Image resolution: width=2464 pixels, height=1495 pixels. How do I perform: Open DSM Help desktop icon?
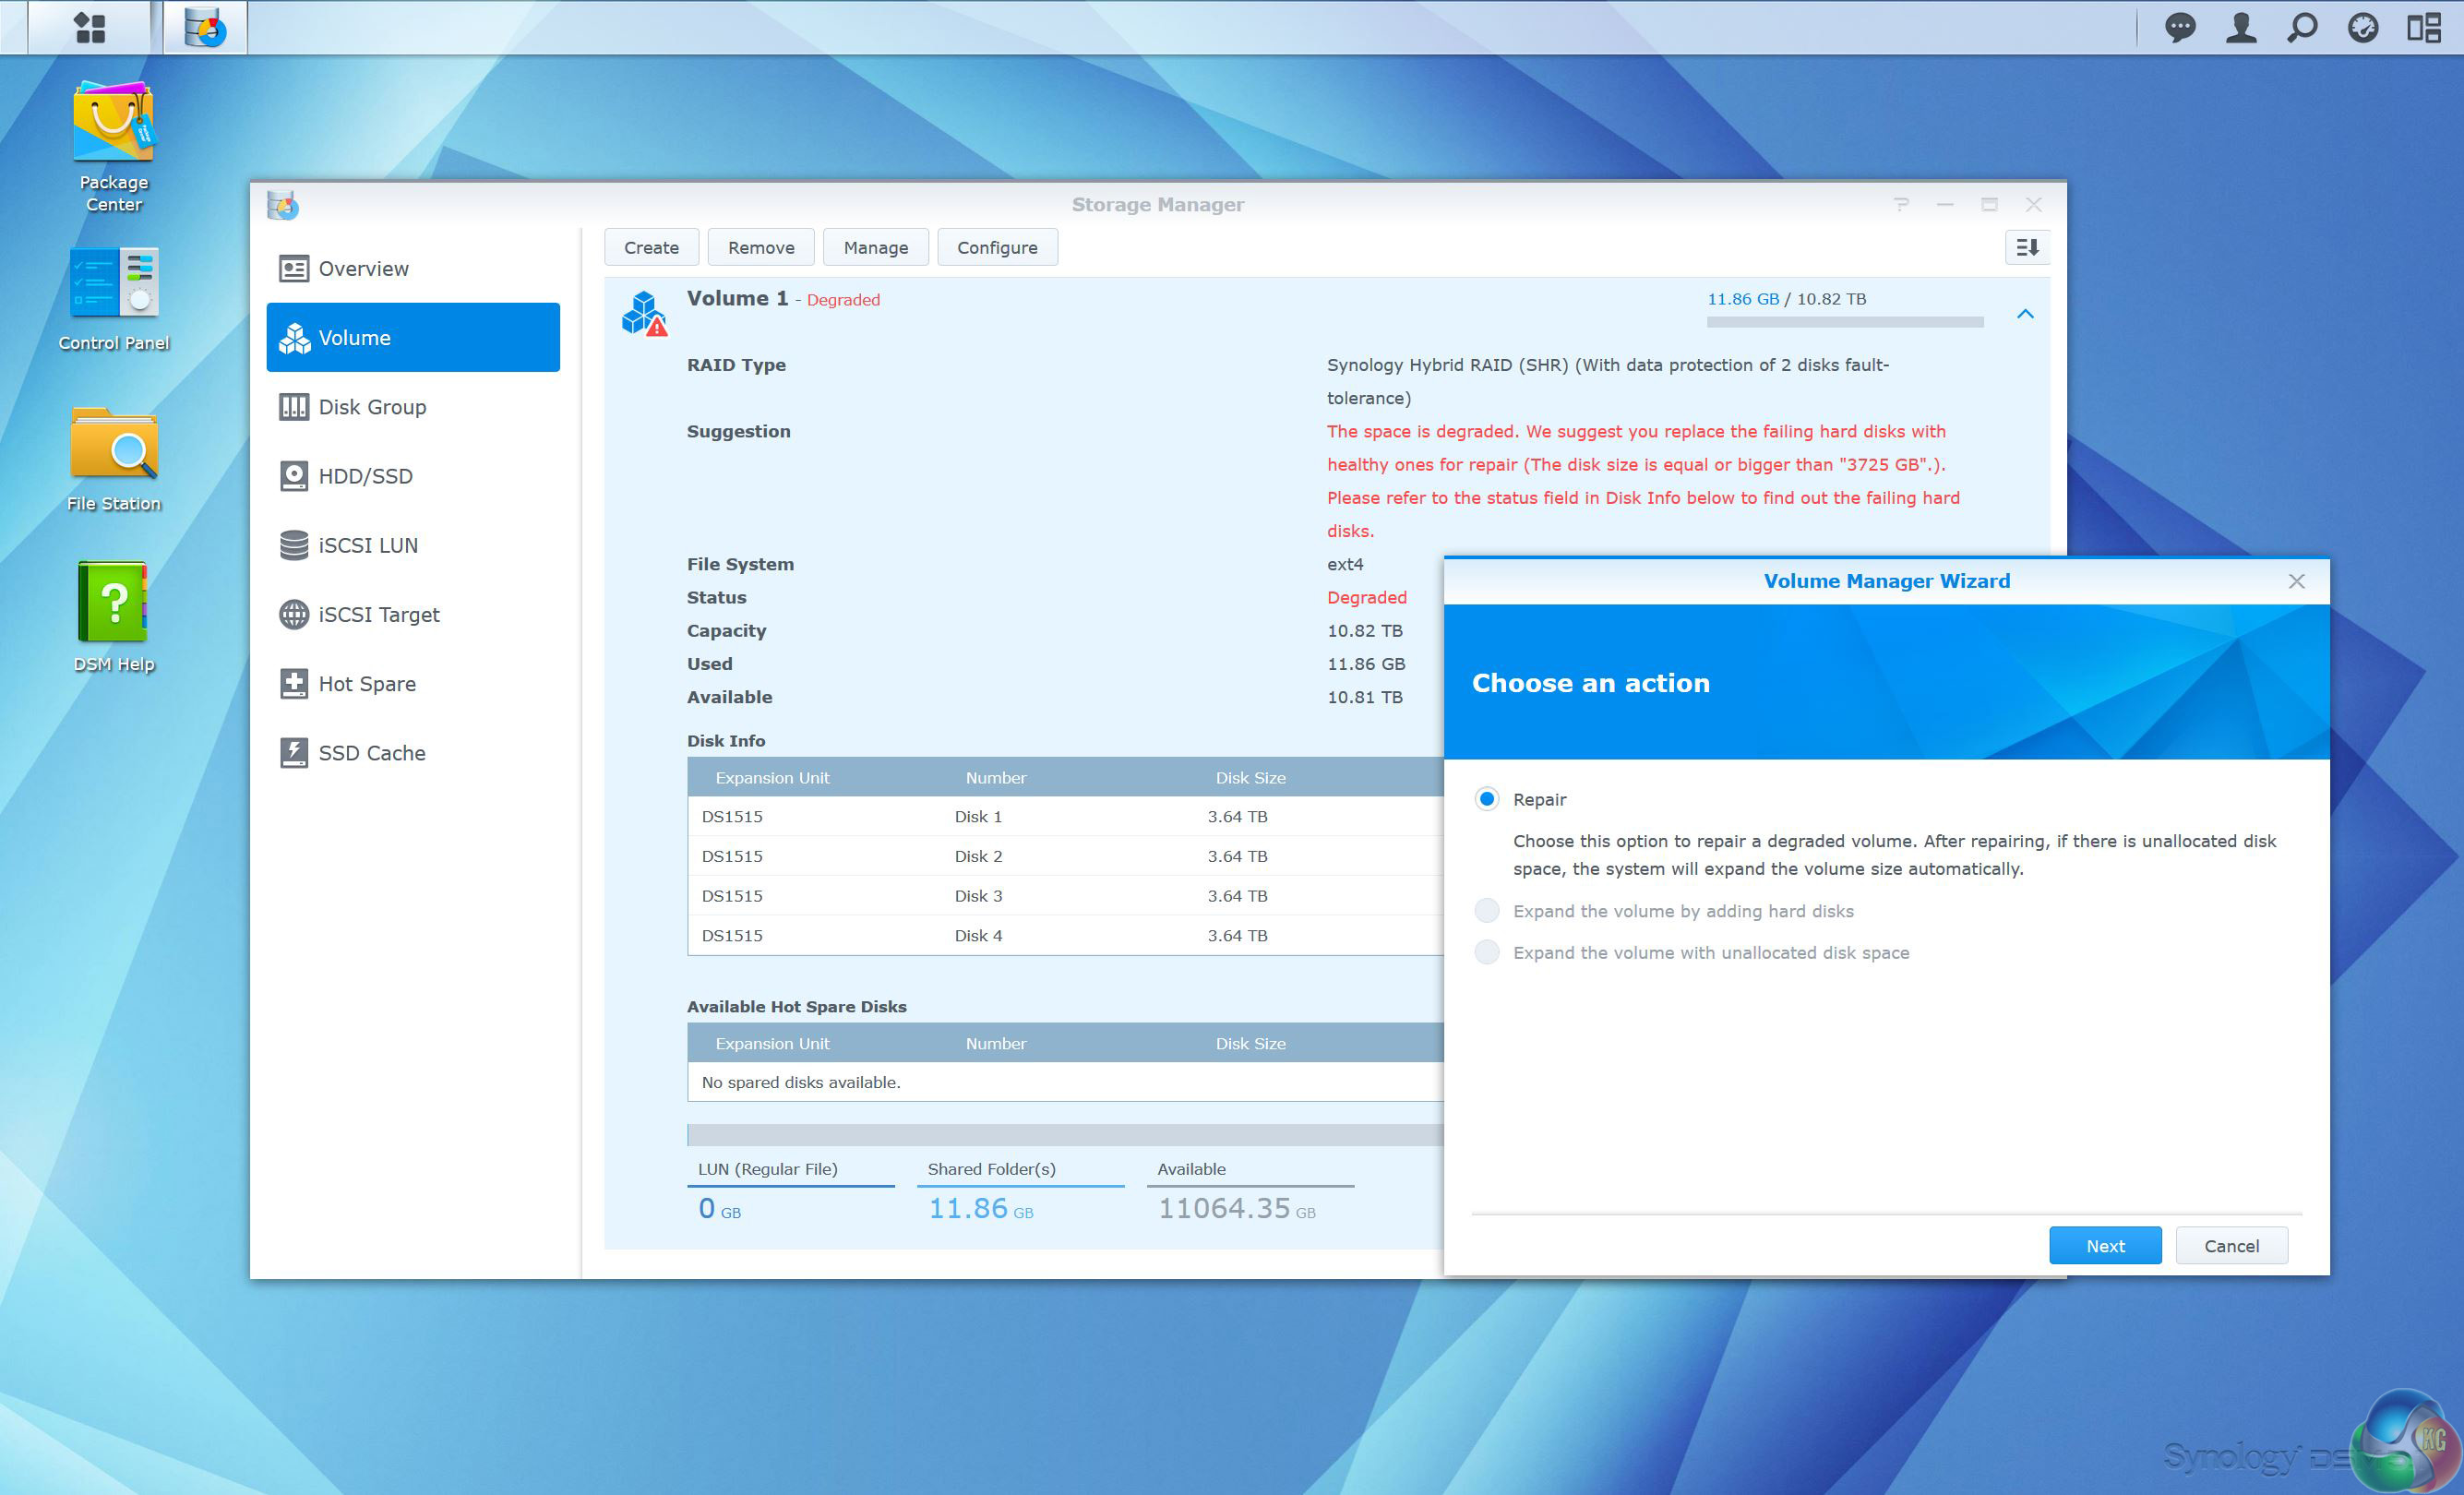point(113,603)
